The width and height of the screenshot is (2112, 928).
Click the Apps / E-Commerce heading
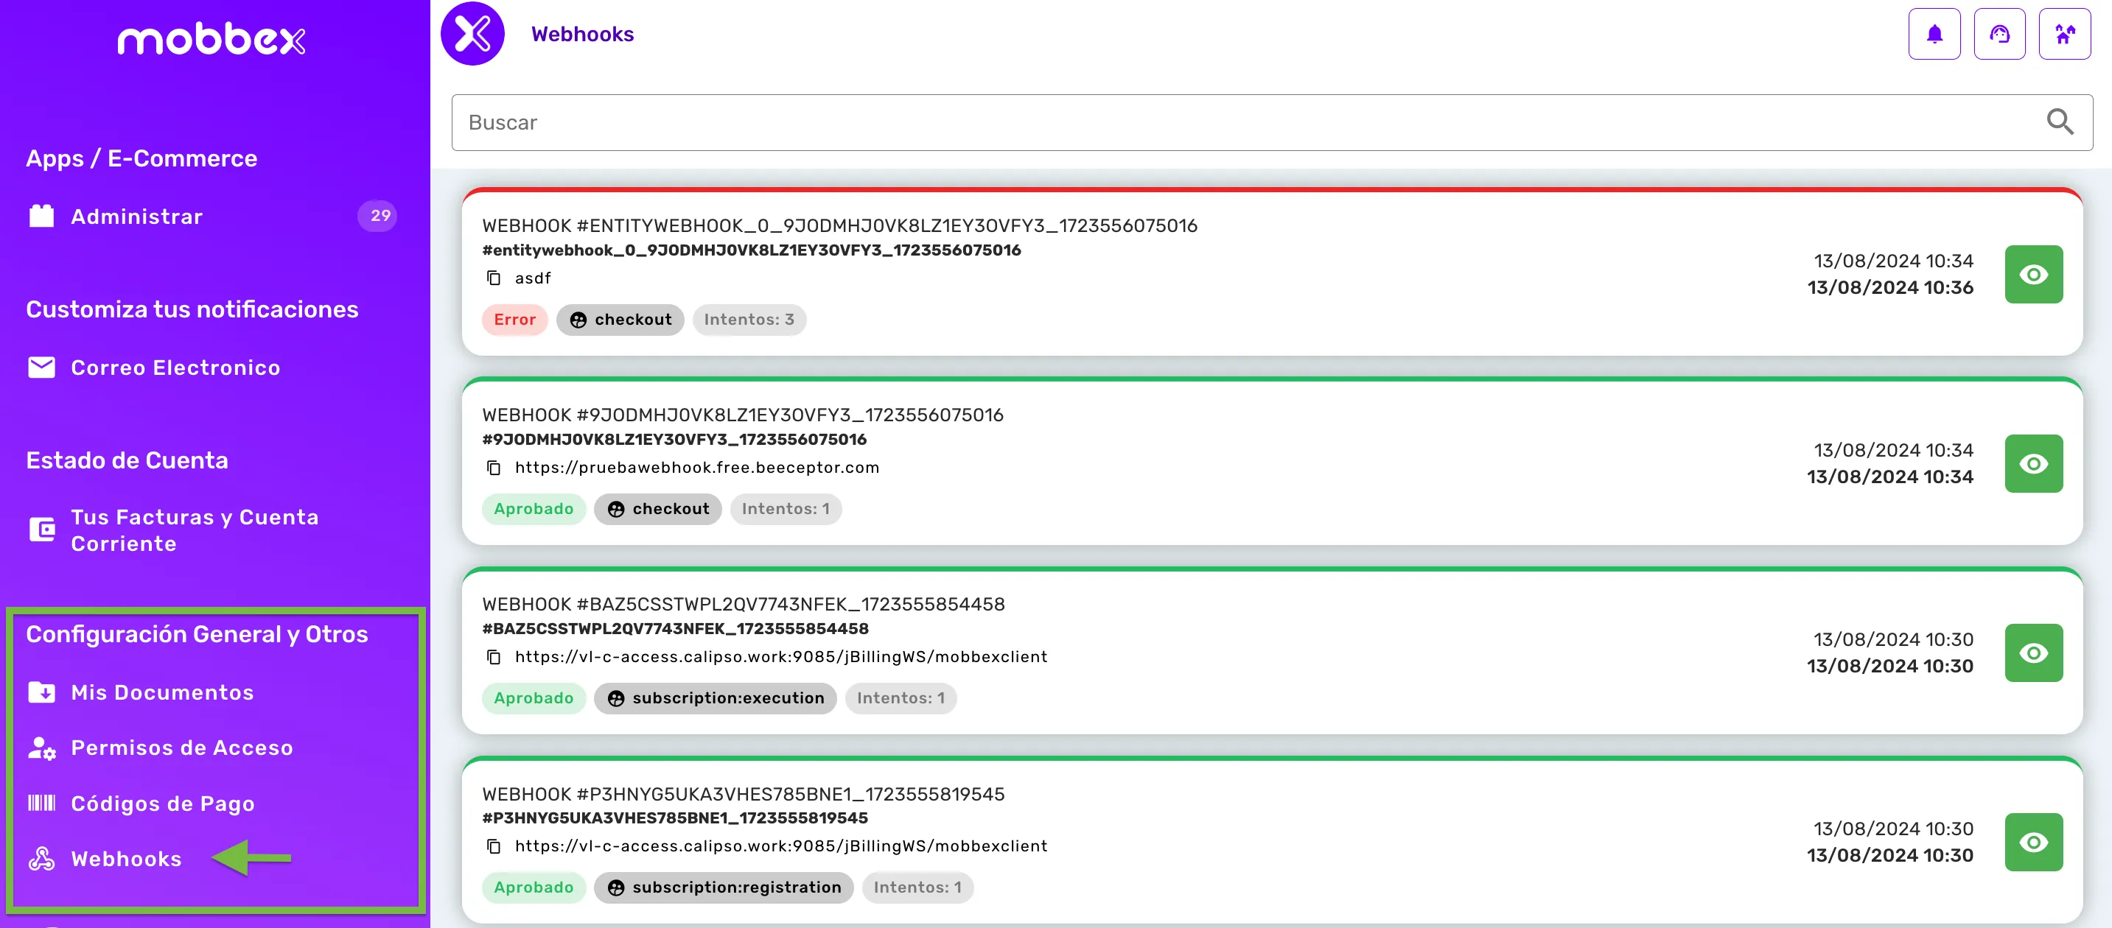pos(141,158)
